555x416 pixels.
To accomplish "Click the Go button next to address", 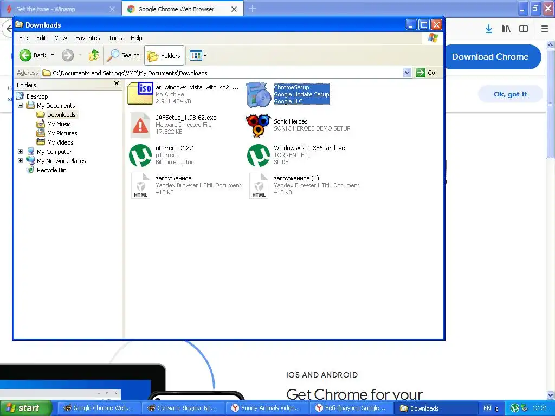I will pyautogui.click(x=425, y=73).
